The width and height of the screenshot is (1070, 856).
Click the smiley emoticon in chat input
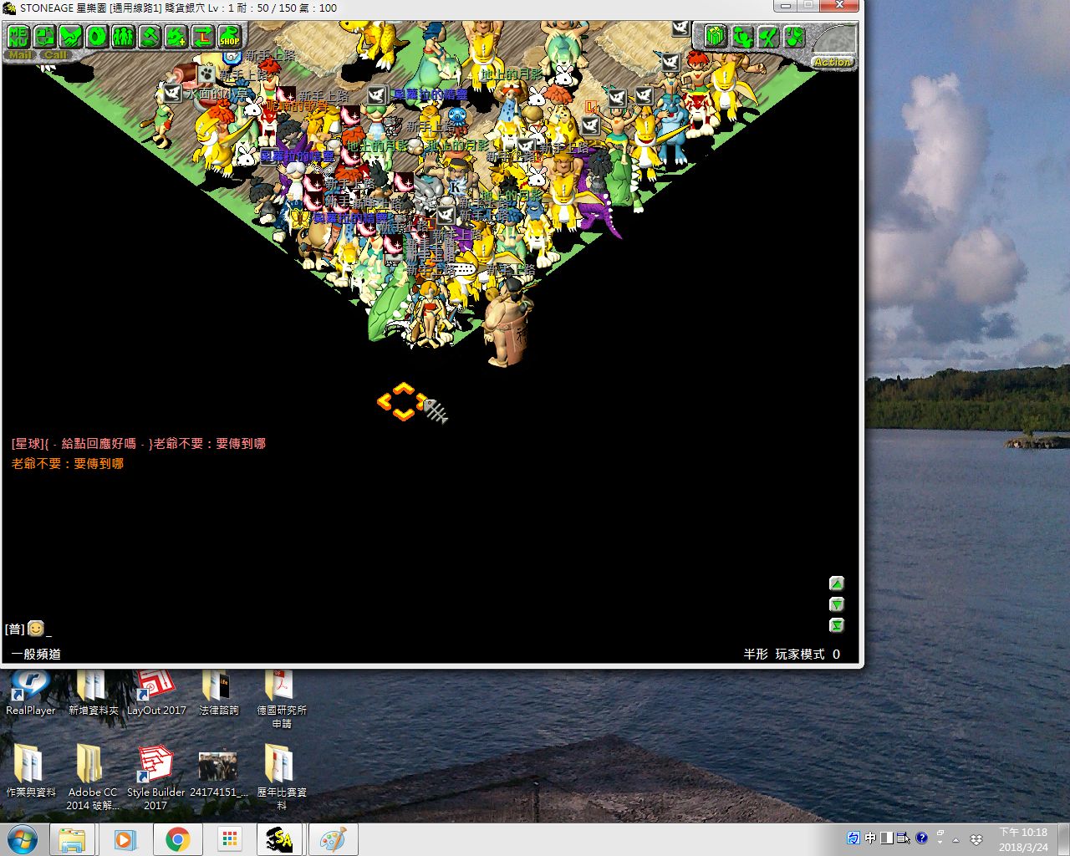36,628
